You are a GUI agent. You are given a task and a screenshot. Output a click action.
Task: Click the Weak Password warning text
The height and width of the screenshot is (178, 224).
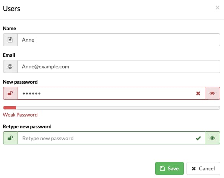[20, 115]
